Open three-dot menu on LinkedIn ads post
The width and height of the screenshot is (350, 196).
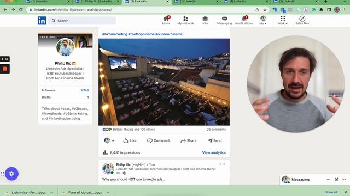[223, 164]
